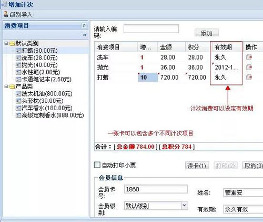Click the 打印(2) button
The height and width of the screenshot is (222, 263).
pyautogui.click(x=226, y=166)
